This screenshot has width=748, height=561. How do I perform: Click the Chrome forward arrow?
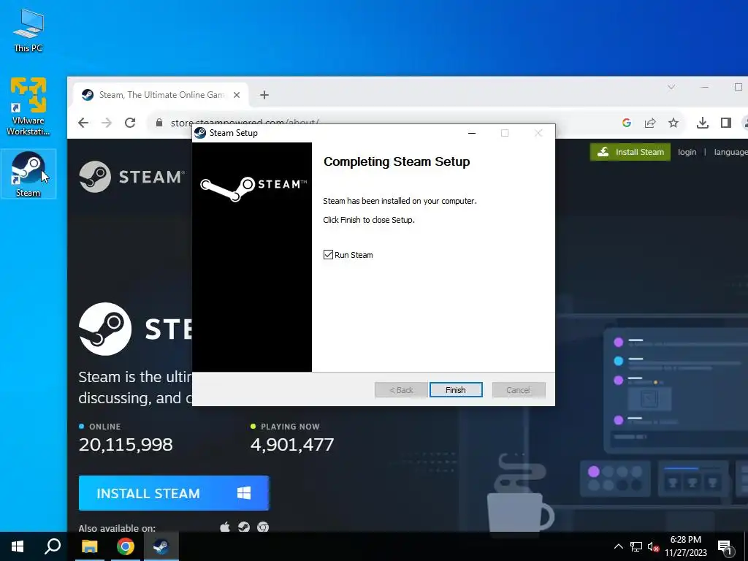point(107,123)
